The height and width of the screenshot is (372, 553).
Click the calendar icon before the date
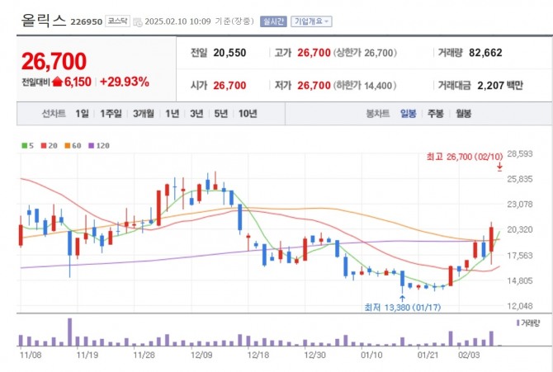tap(138, 22)
